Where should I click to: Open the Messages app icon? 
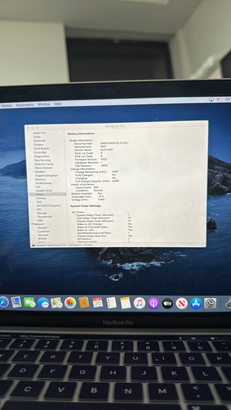point(43,303)
